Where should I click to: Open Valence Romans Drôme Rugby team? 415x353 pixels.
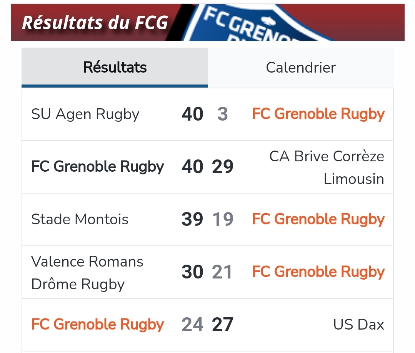tap(87, 273)
